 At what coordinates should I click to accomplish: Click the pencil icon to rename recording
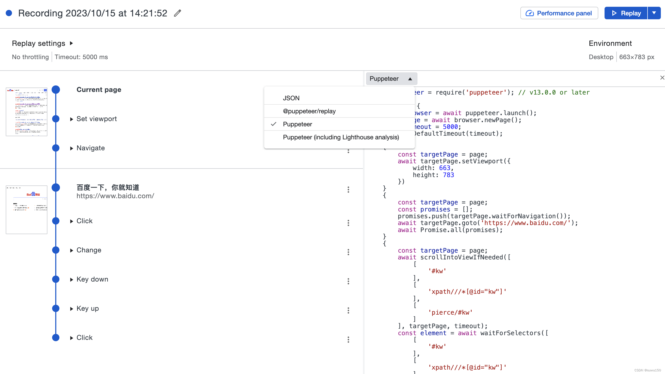(177, 13)
